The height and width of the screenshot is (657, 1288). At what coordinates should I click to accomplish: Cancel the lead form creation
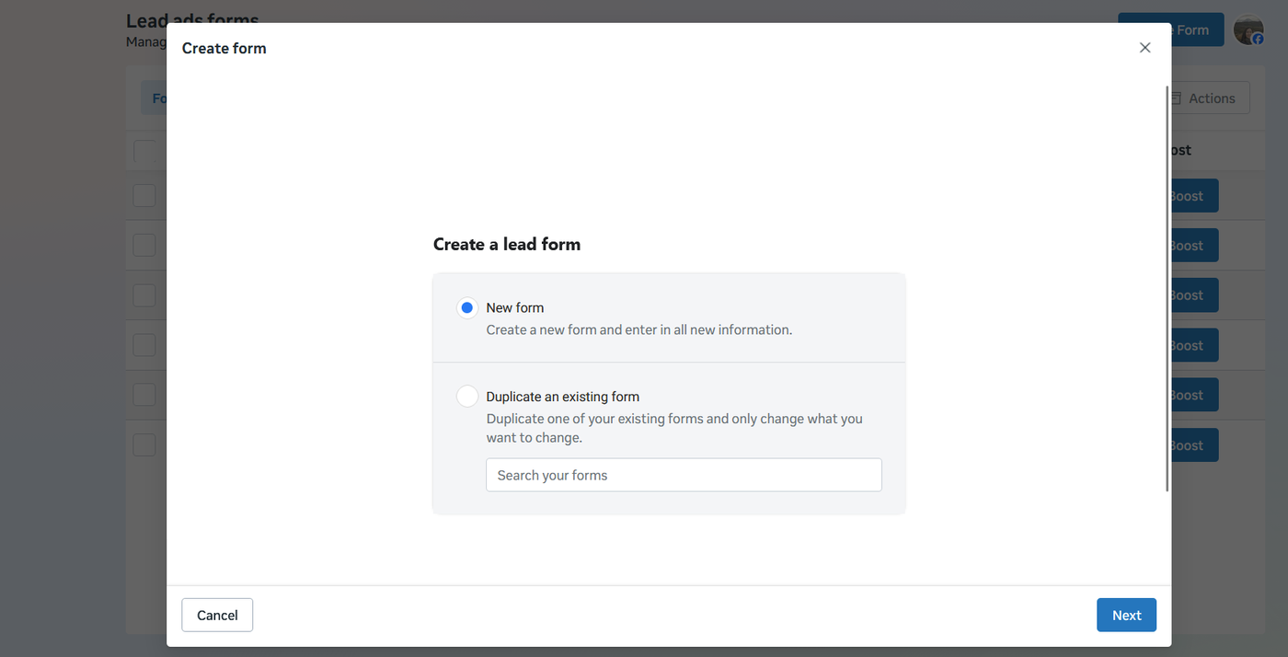pos(217,615)
